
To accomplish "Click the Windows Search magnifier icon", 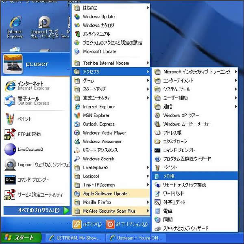I will tap(77, 159).
